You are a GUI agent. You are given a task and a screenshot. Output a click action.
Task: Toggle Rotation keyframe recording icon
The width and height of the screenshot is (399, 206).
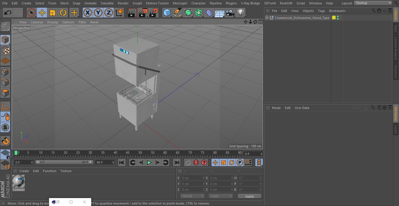232,162
